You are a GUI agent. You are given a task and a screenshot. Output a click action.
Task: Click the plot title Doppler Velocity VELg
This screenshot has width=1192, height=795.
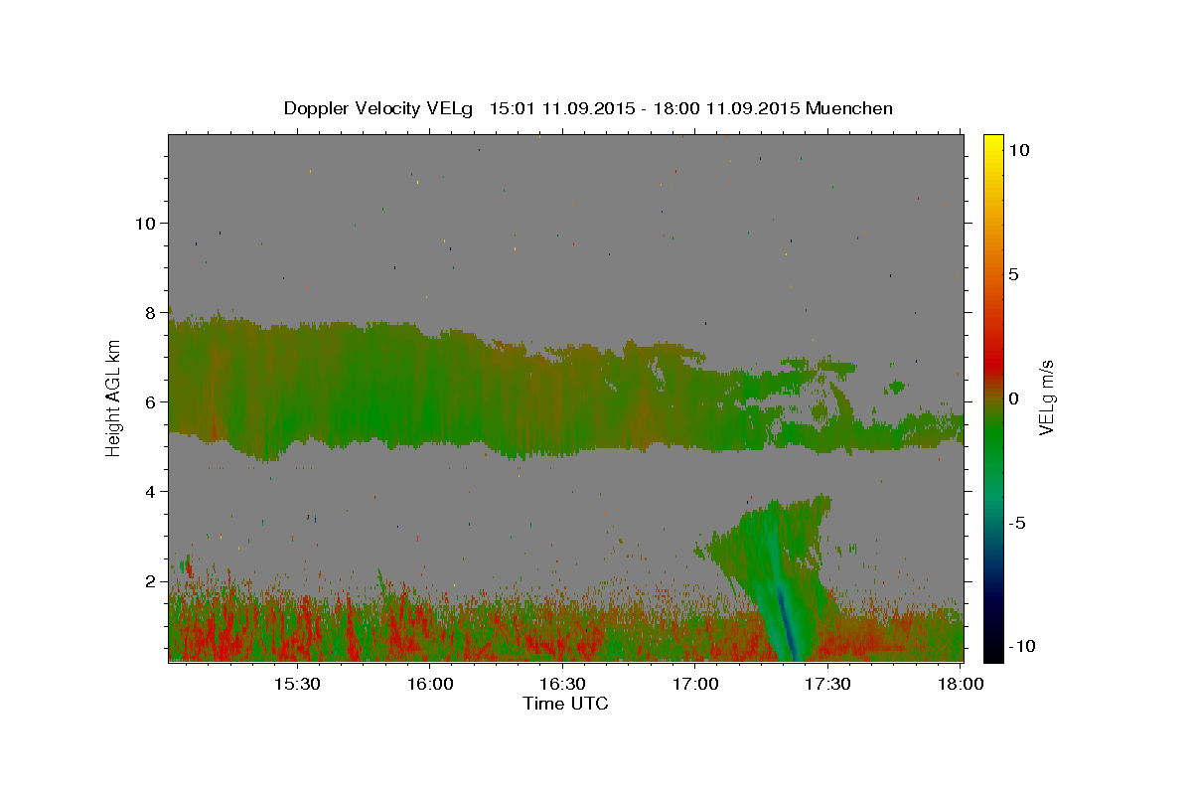click(x=588, y=108)
